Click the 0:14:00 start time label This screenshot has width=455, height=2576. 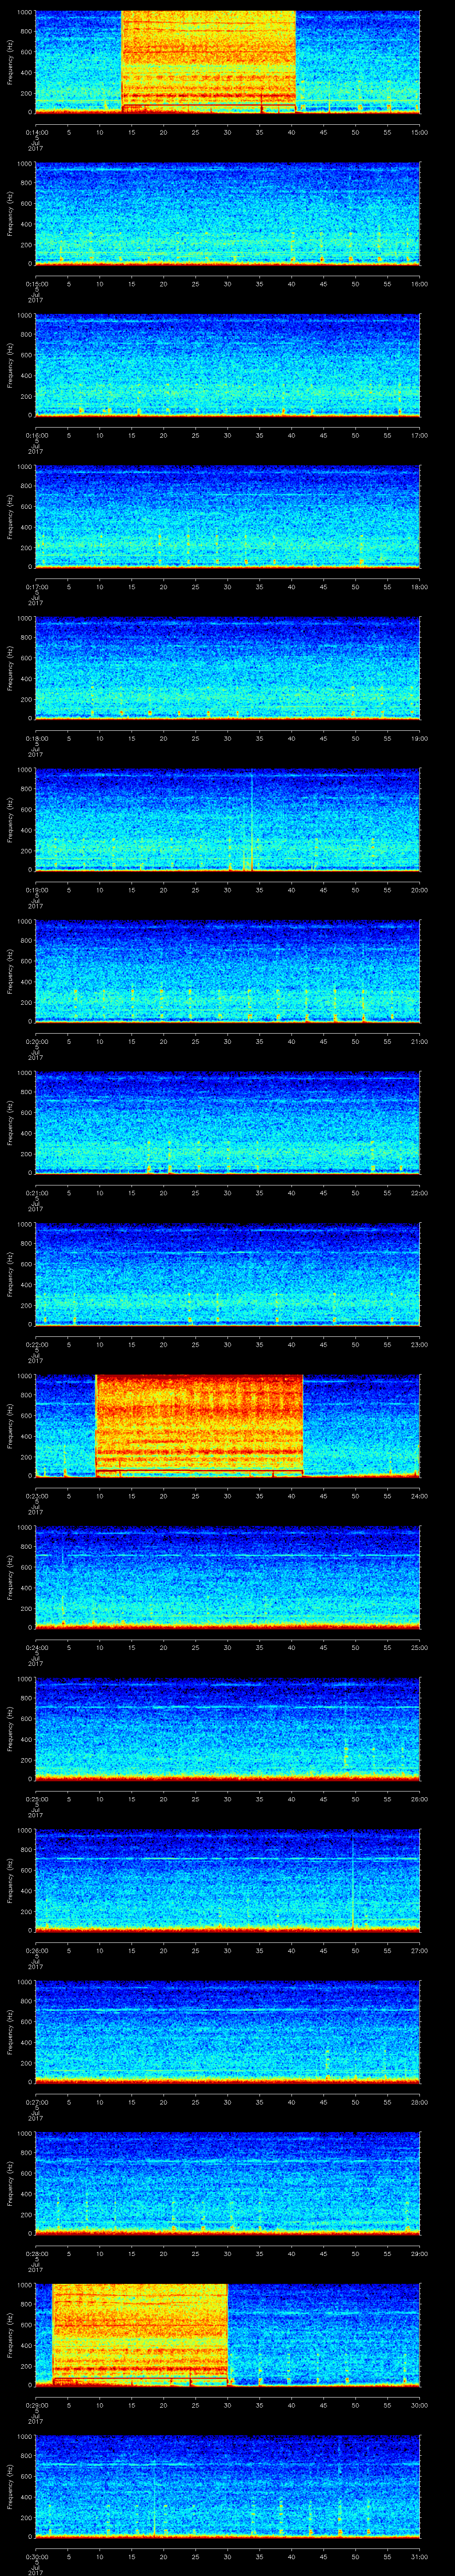click(x=36, y=132)
